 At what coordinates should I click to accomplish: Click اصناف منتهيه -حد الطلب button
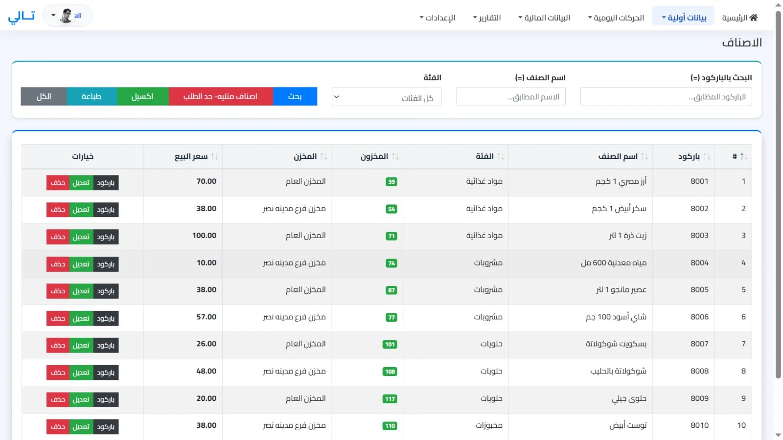pyautogui.click(x=221, y=96)
